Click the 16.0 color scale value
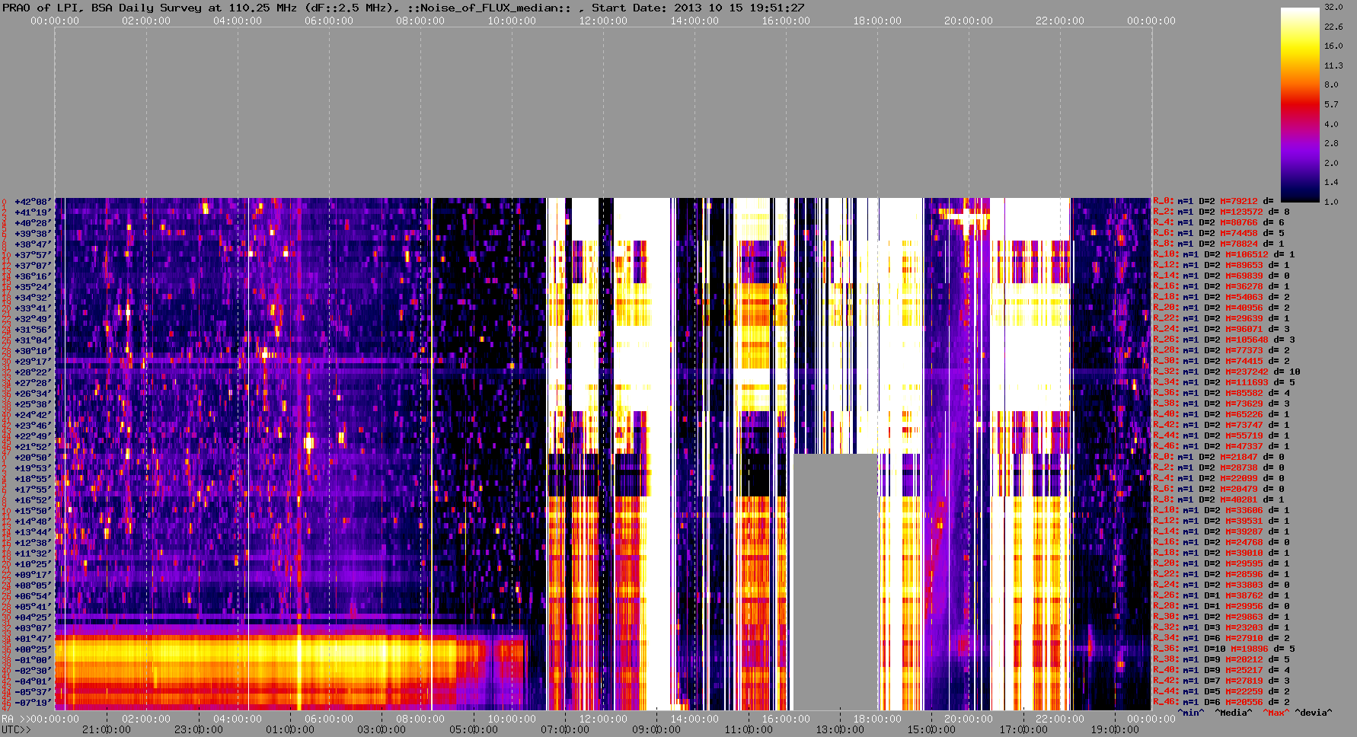 point(1333,46)
